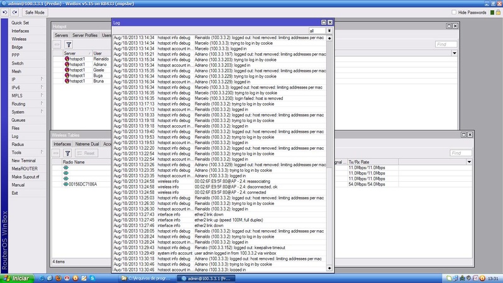Click the Find field in Wireless Tables
This screenshot has height=283, width=503.
coord(461,153)
